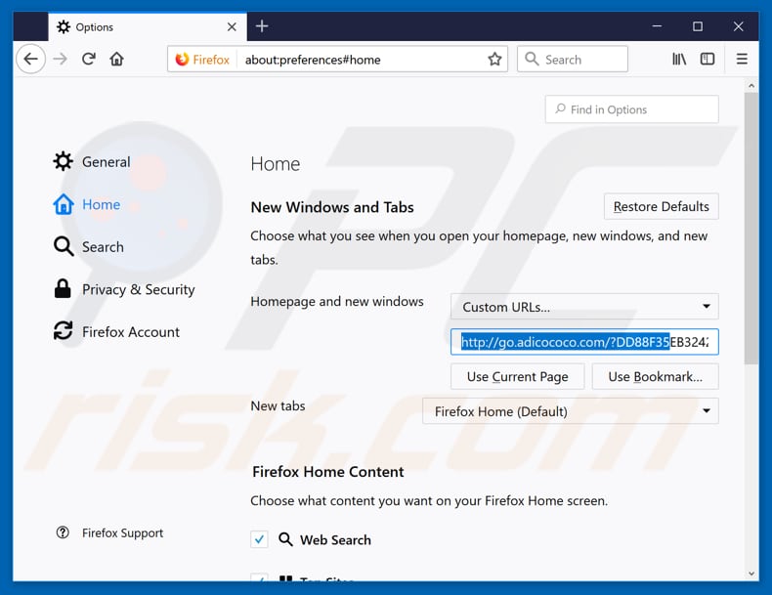The width and height of the screenshot is (772, 595).
Task: Click Use Bookmark button
Action: click(x=656, y=376)
